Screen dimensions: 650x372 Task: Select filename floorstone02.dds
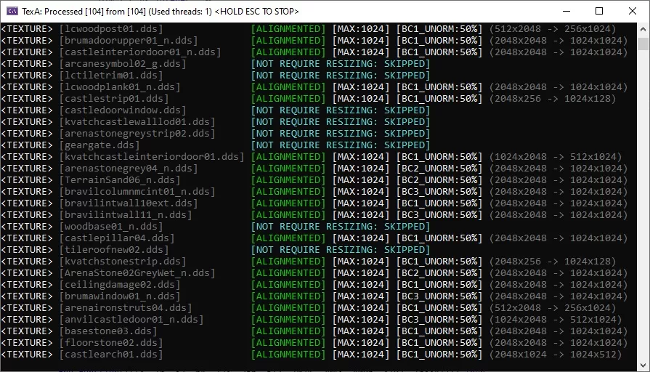111,342
